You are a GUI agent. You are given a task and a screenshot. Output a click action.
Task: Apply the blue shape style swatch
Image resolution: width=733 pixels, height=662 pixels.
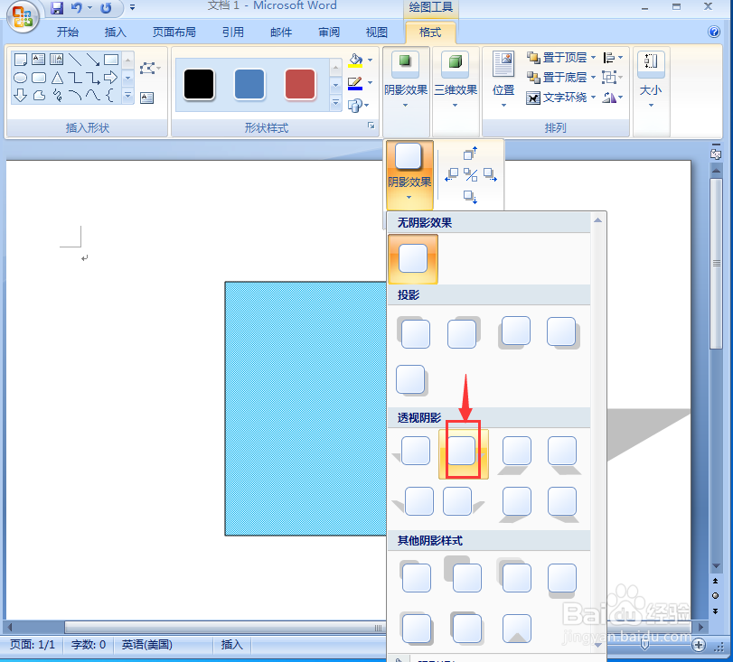(x=249, y=85)
